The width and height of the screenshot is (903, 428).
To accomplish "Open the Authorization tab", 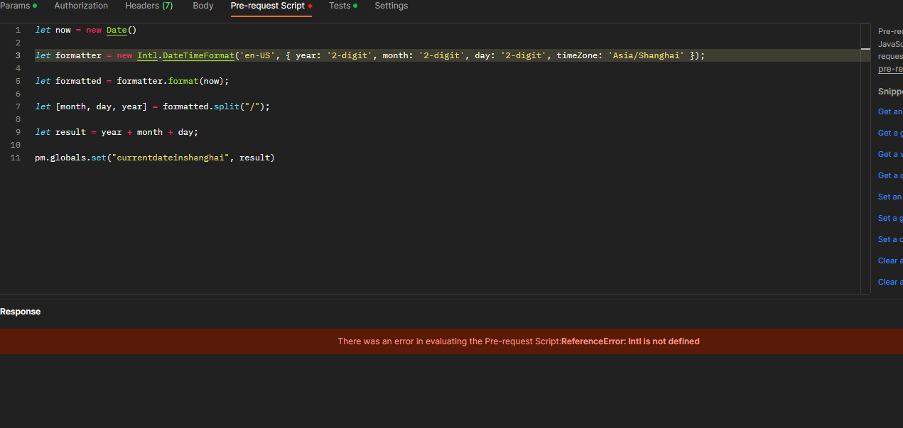I will click(x=81, y=6).
